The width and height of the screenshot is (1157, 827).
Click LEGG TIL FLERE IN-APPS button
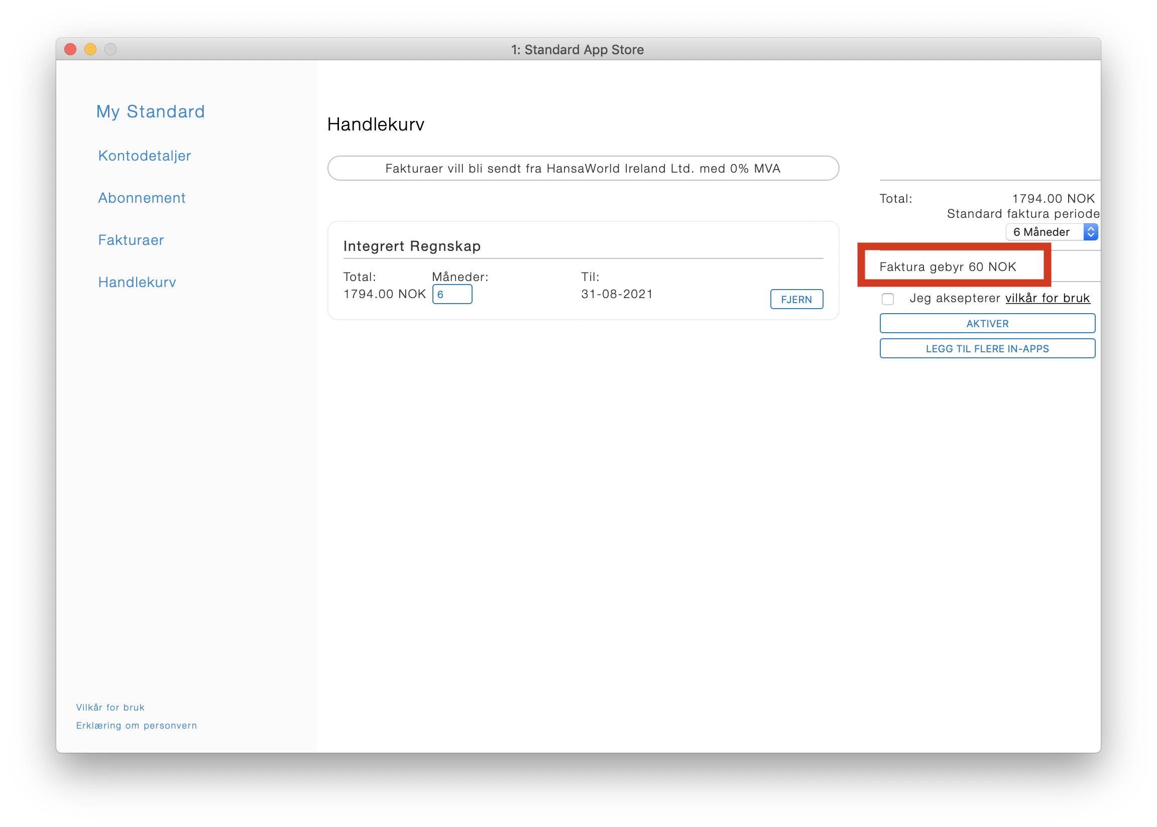pyautogui.click(x=987, y=349)
